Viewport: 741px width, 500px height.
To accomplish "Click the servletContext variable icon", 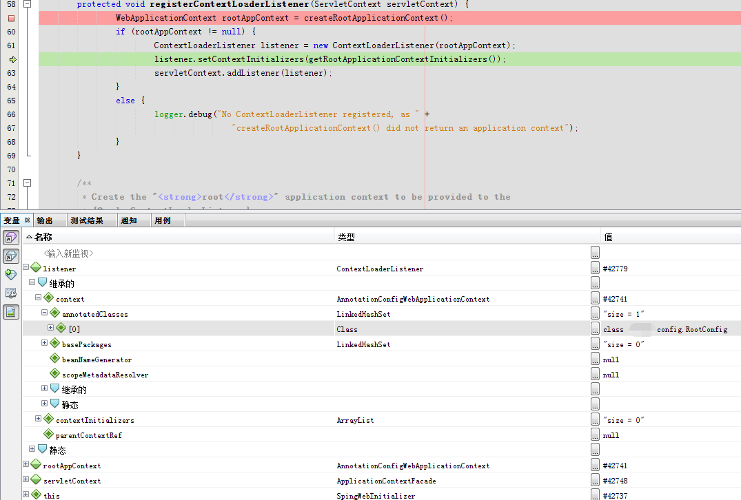I will pyautogui.click(x=36, y=479).
